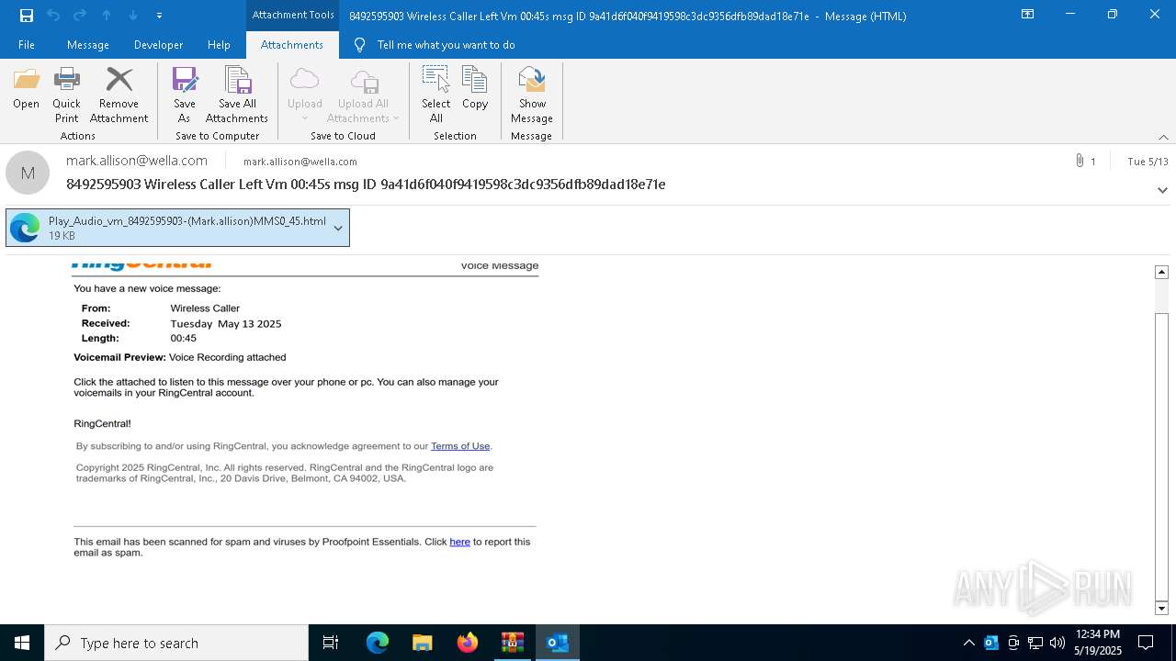Click the volume speaker tray icon
Screen dimensions: 1176x661
pyautogui.click(x=1057, y=643)
